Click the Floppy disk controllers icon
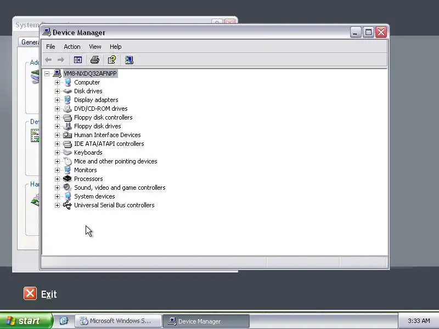The width and height of the screenshot is (439, 329). coord(67,117)
